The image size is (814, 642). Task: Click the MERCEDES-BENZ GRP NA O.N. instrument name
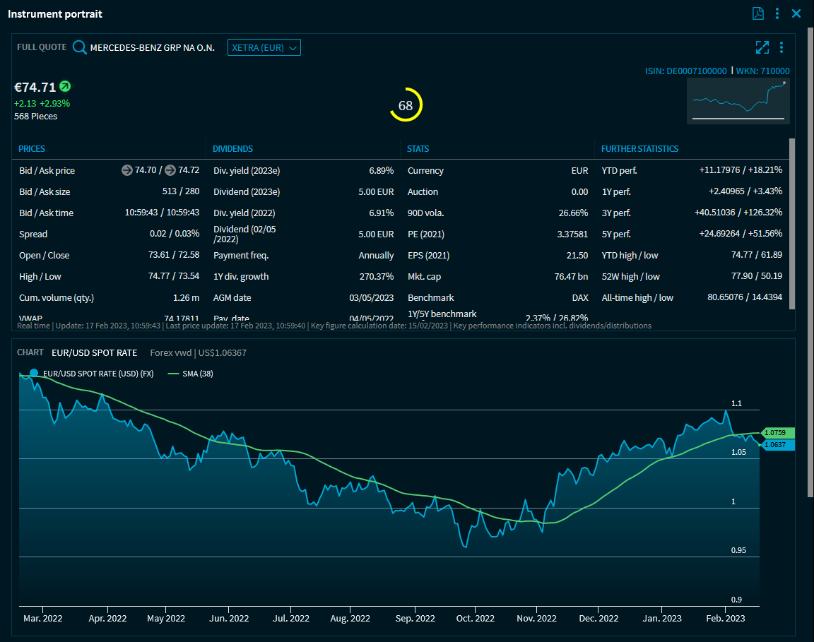tap(152, 47)
